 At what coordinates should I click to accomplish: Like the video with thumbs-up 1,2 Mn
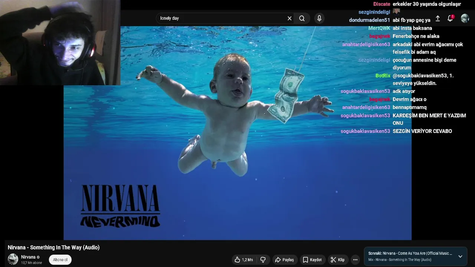pos(243,260)
